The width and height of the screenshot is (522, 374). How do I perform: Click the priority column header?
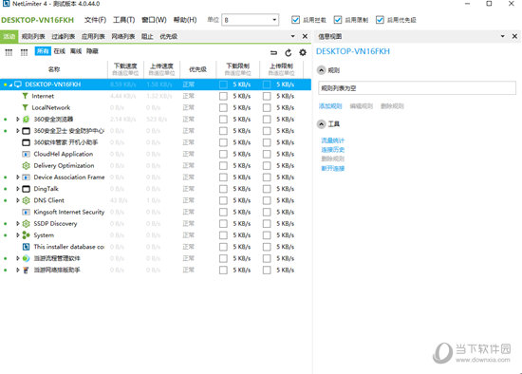coord(197,69)
